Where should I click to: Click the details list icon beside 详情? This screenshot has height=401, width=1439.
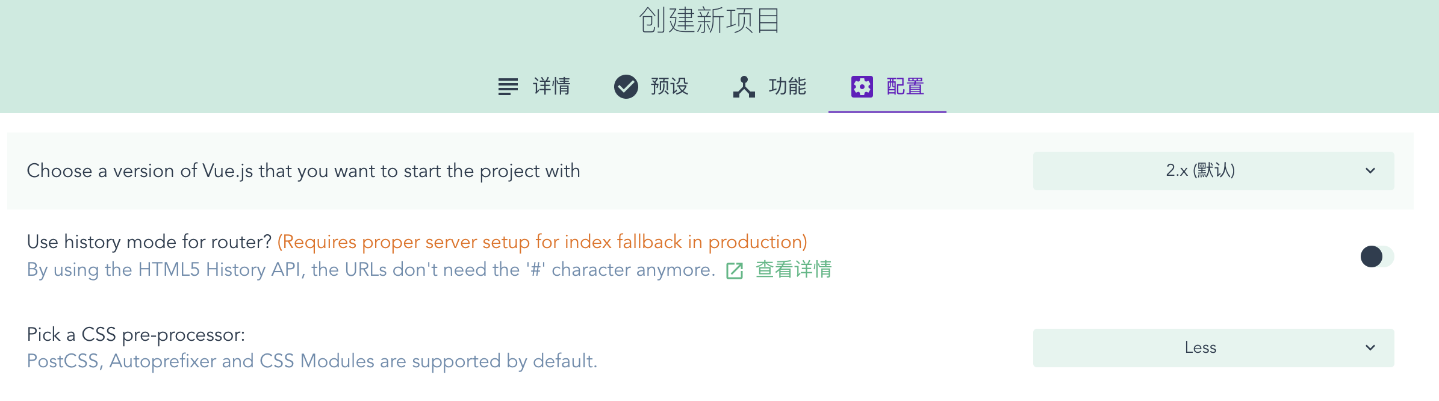pyautogui.click(x=508, y=87)
